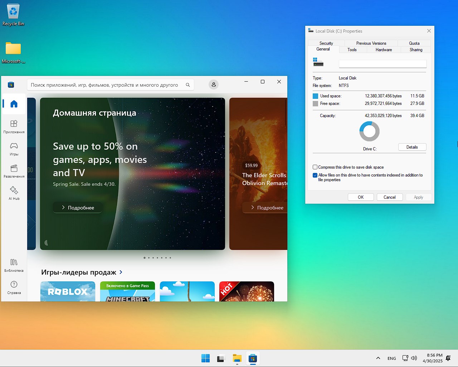Open Home in Microsoft Store sidebar

pos(14,104)
